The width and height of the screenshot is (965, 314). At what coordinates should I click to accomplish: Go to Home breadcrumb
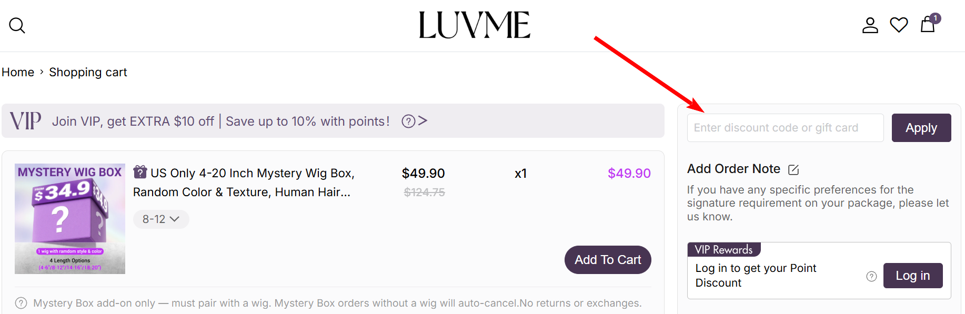coord(18,72)
